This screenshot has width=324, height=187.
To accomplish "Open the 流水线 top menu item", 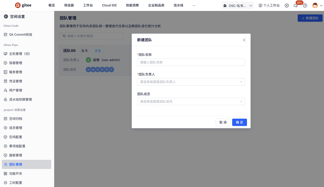I will click(x=178, y=5).
